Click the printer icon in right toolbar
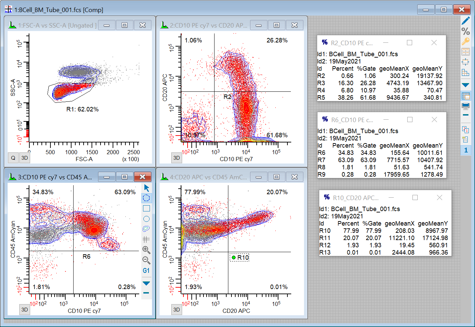This screenshot has height=327, width=475. (x=466, y=106)
